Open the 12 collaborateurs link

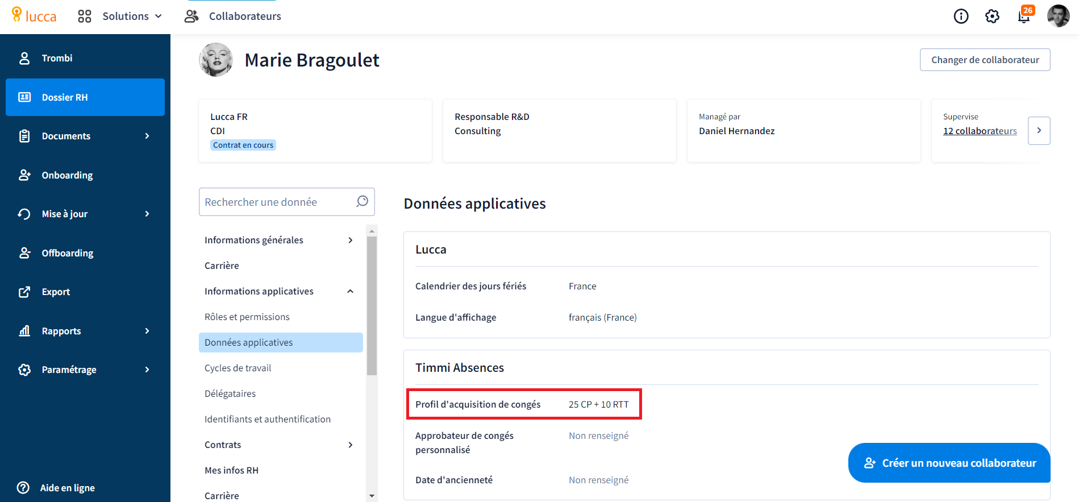point(980,131)
